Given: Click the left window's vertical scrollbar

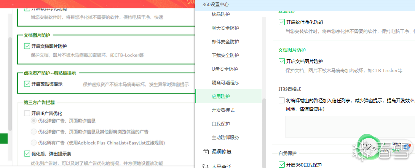Looking at the screenshot, I should tap(10, 84).
